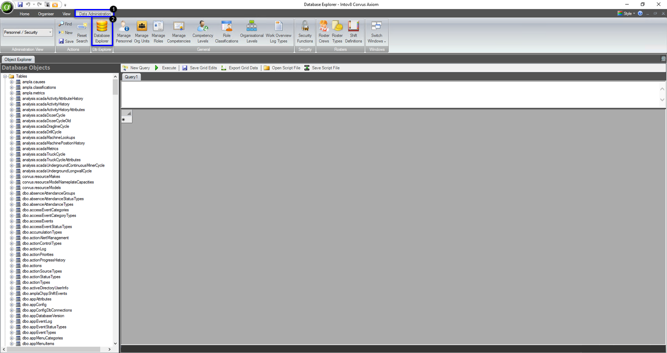667x353 pixels.
Task: Click Execute to run the query
Action: [x=166, y=68]
